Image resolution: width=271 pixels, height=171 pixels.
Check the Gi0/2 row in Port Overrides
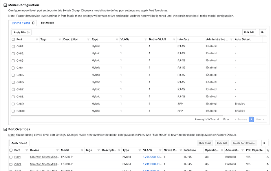[x=11, y=164]
